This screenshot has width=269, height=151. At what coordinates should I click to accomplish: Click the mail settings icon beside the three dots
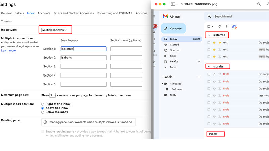[x=234, y=27]
